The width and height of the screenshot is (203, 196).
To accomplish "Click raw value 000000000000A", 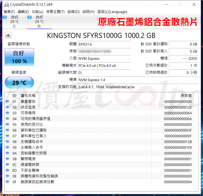I will 178,119.
